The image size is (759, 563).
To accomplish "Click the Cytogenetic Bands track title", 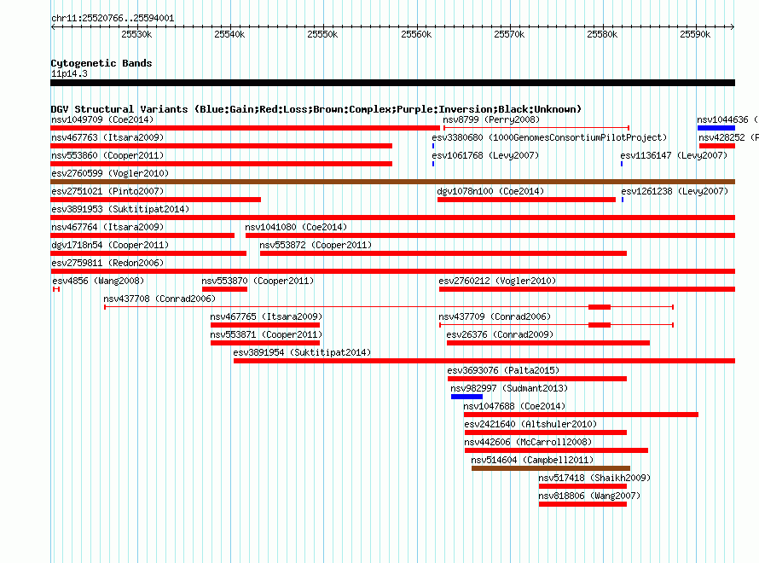I will 101,63.
